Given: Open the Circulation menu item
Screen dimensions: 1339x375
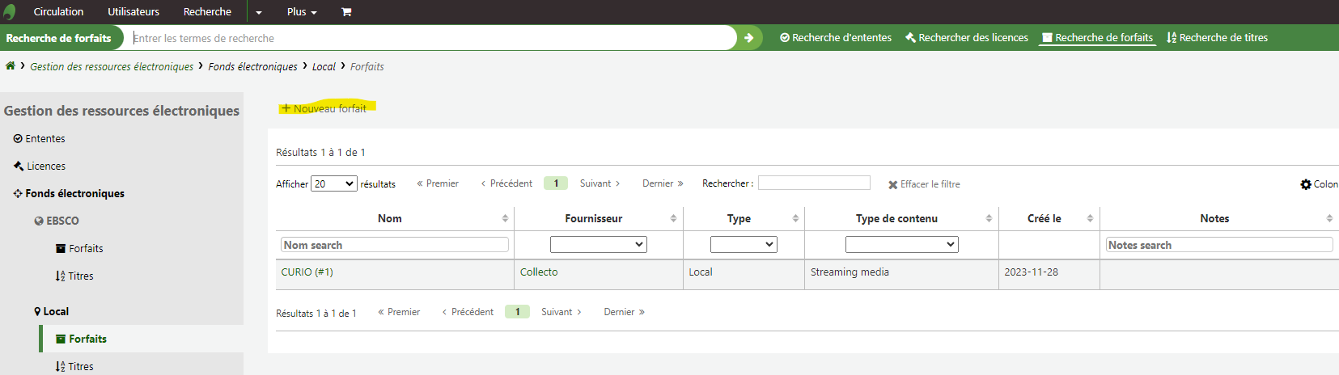Looking at the screenshot, I should [58, 12].
